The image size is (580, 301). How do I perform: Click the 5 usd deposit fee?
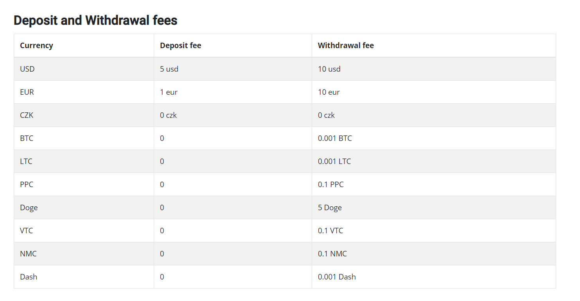pos(169,69)
